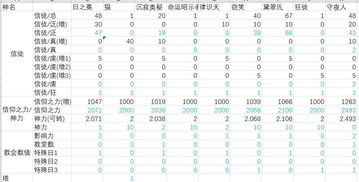This screenshot has width=359, height=182.
Task: Select the 神力(可转) row label
Action: click(x=52, y=119)
